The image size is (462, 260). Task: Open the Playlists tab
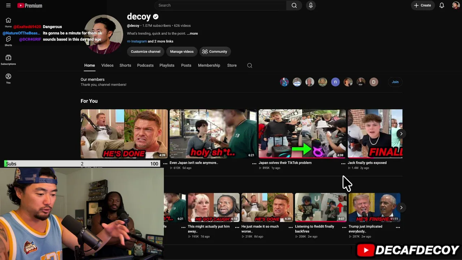point(167,65)
